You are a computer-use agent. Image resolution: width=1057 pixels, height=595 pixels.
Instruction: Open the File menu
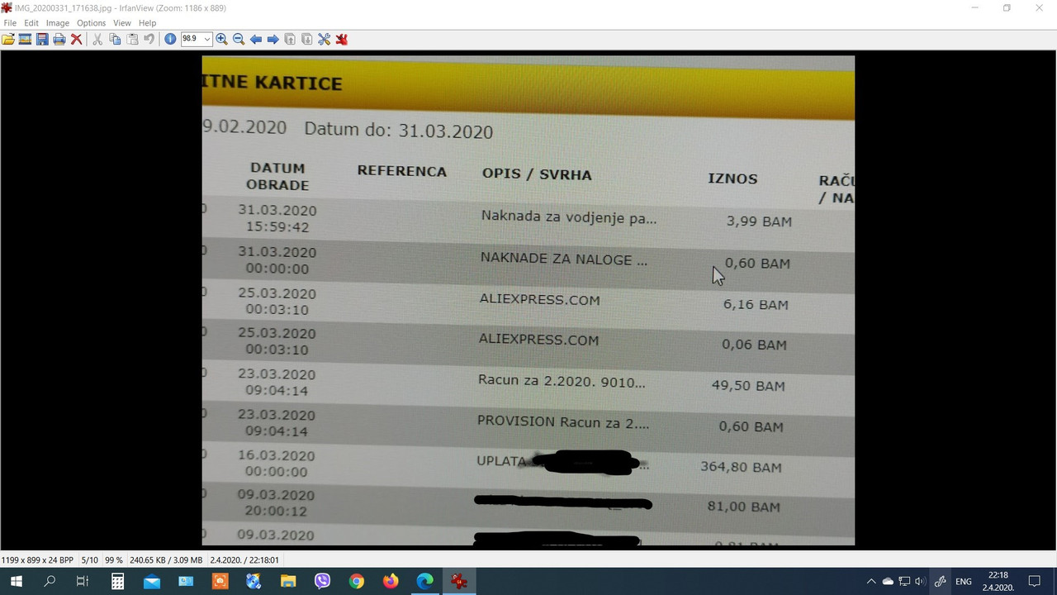[10, 23]
